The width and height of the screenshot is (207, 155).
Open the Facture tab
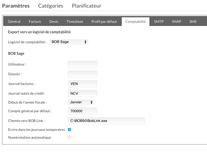[x=35, y=22]
